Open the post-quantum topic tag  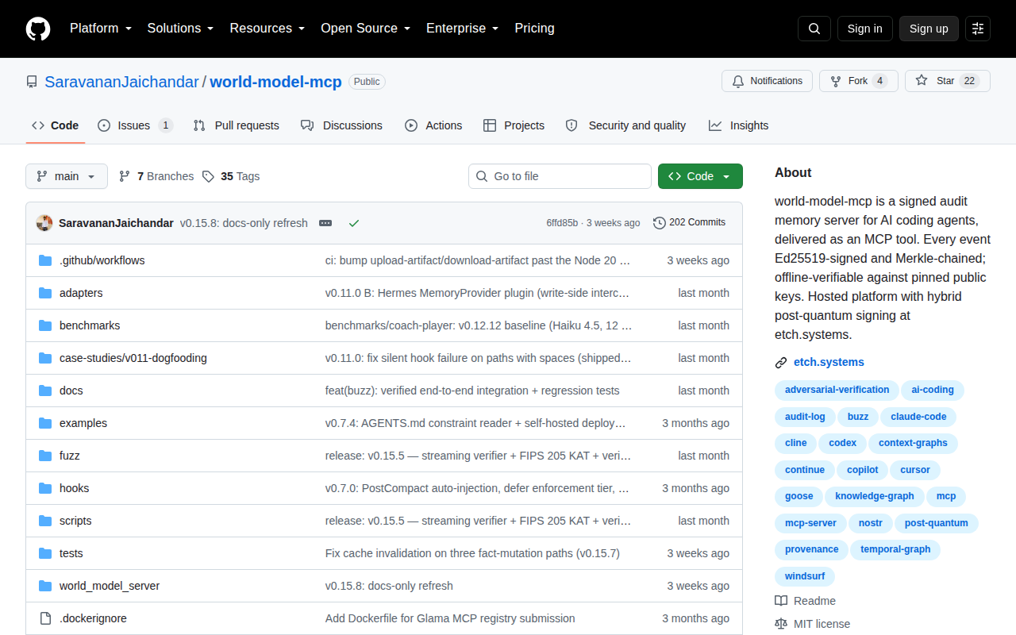tap(937, 523)
